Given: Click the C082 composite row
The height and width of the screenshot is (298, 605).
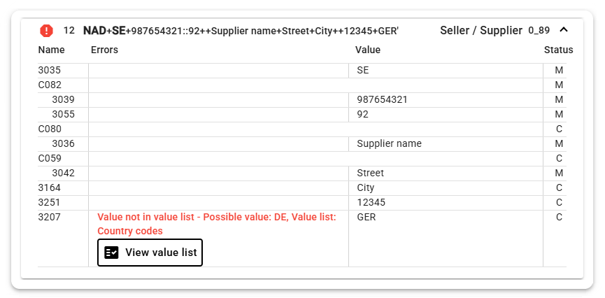Looking at the screenshot, I should click(302, 85).
